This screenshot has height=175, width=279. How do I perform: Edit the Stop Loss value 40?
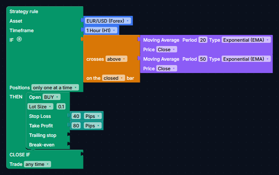(x=76, y=116)
